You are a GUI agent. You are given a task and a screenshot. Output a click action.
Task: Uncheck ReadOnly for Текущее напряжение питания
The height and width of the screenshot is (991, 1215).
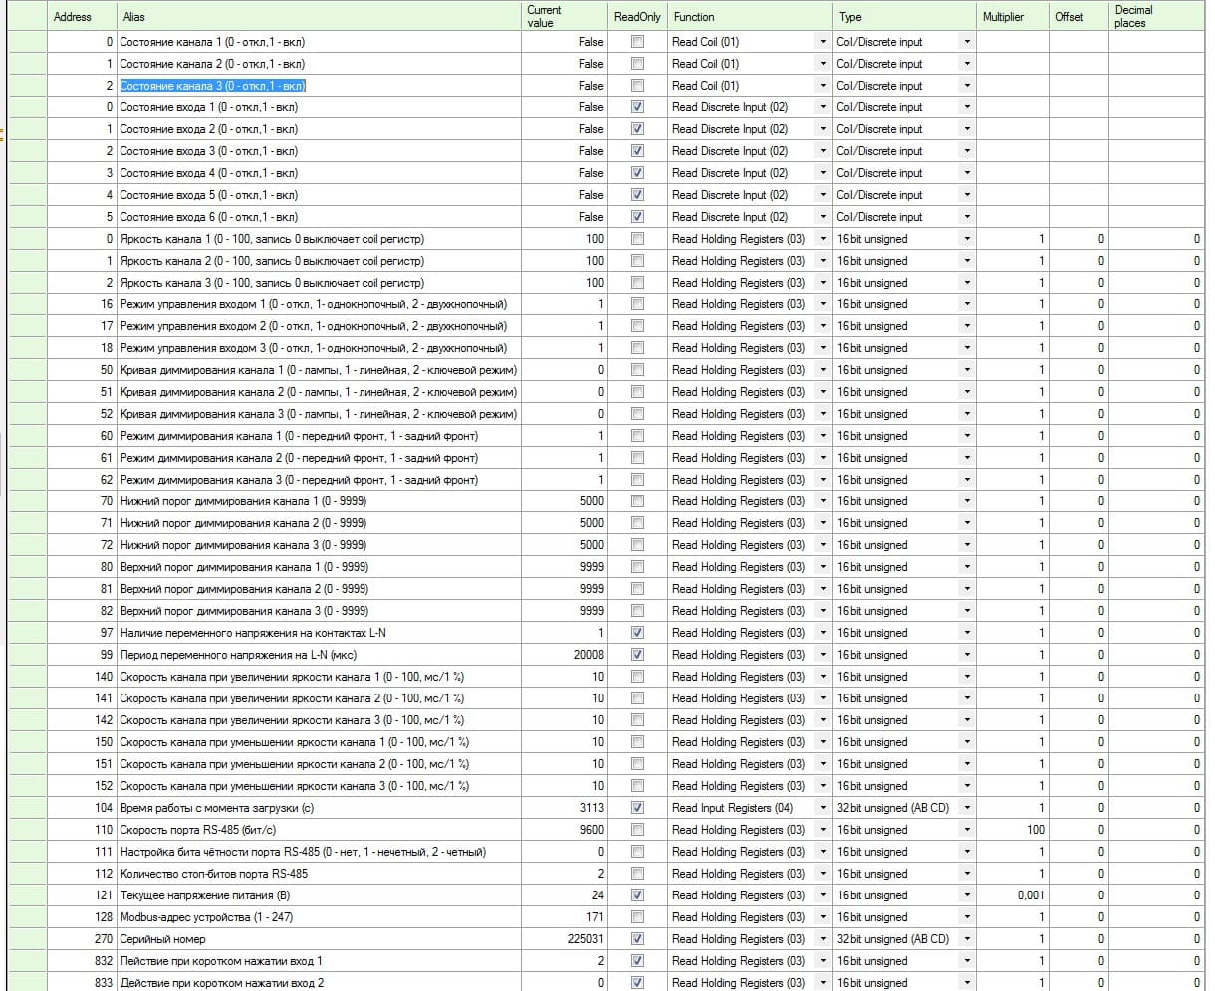click(x=637, y=895)
